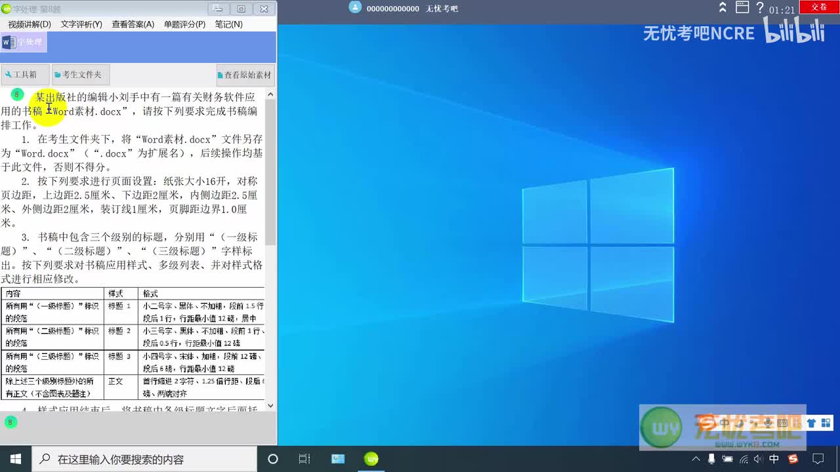This screenshot has width=840, height=472.
Task: Click the Sogou logo on floating IME bar
Action: point(706,423)
